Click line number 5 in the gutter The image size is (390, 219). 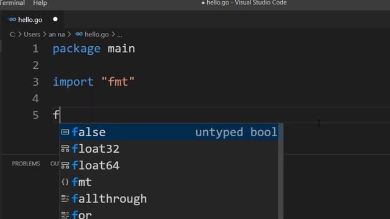(35, 115)
